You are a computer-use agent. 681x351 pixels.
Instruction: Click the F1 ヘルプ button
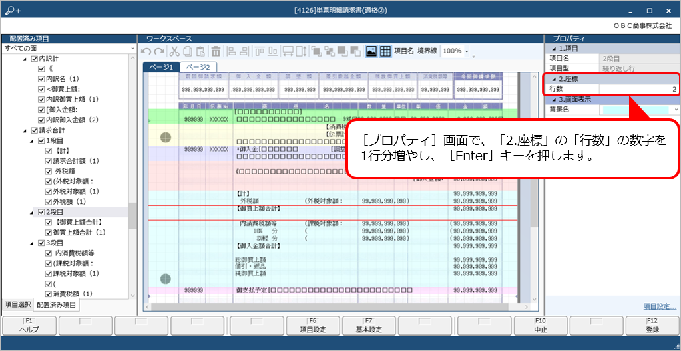(x=29, y=325)
